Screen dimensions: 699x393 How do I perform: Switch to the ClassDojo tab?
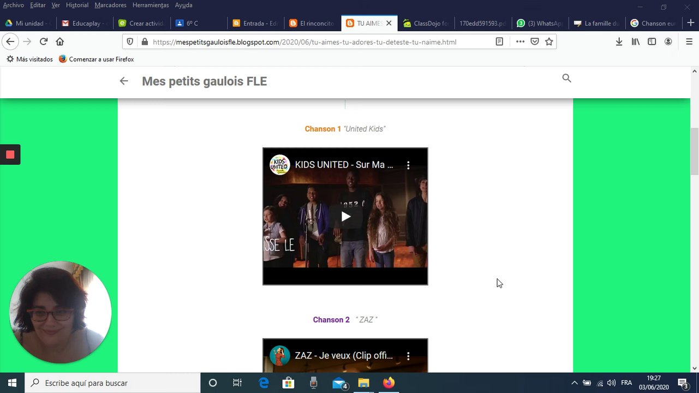pyautogui.click(x=426, y=23)
